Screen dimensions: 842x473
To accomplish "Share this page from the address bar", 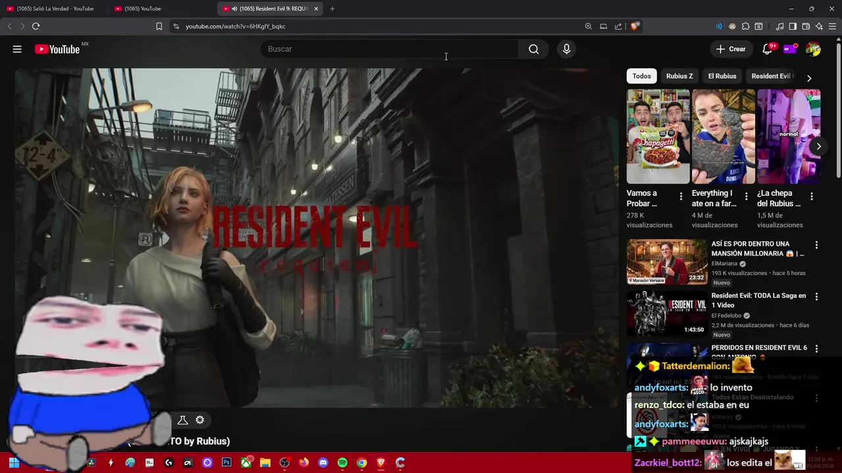I will pos(618,26).
